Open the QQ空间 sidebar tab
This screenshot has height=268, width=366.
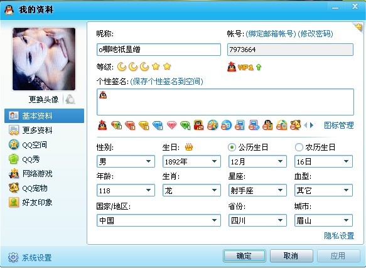point(44,145)
